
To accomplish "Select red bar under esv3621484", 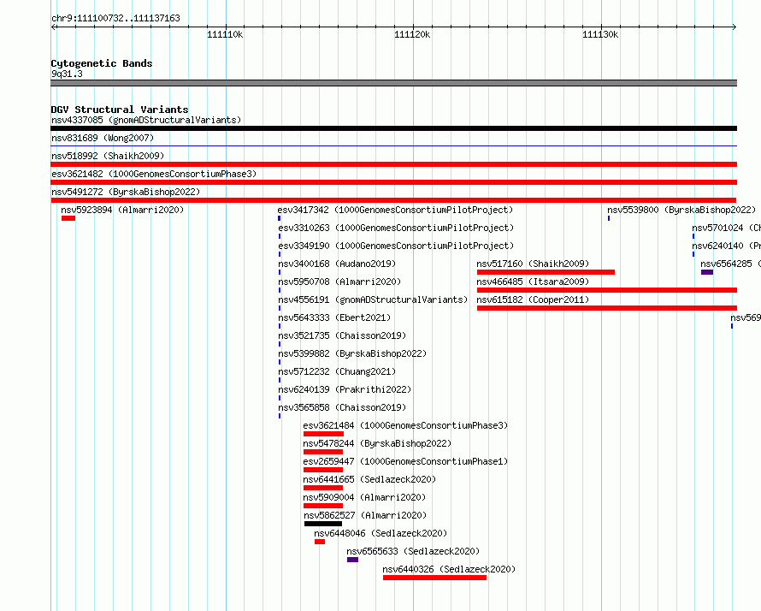I will pos(323,434).
